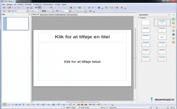Click the 'Klik for at tilføje en titel' placeholder
The image size is (177, 109).
(82, 37)
